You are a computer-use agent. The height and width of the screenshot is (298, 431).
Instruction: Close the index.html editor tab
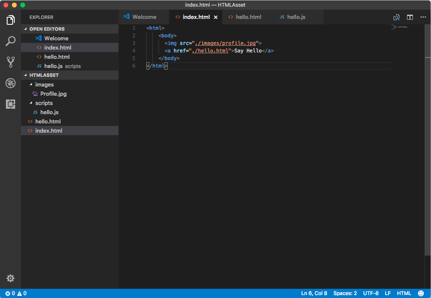pos(216,17)
